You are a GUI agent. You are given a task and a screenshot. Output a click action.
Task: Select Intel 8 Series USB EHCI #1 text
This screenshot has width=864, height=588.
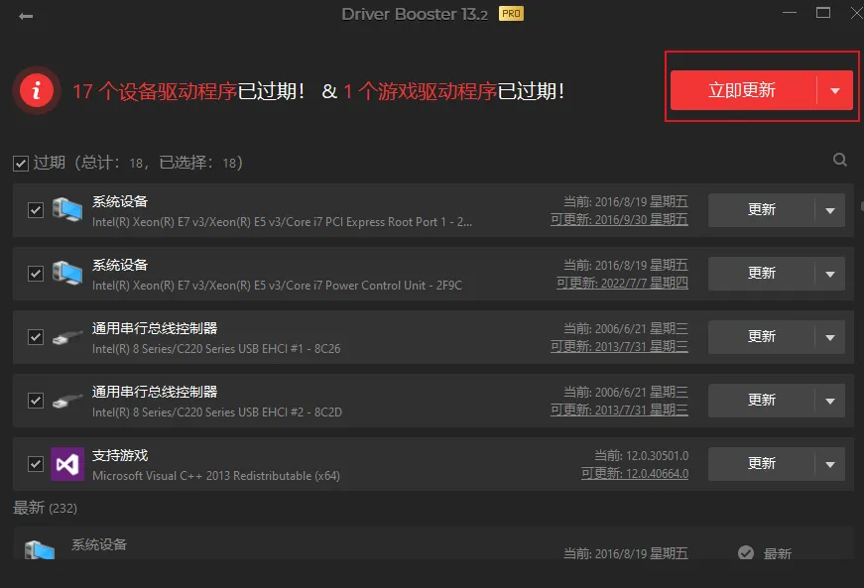216,348
